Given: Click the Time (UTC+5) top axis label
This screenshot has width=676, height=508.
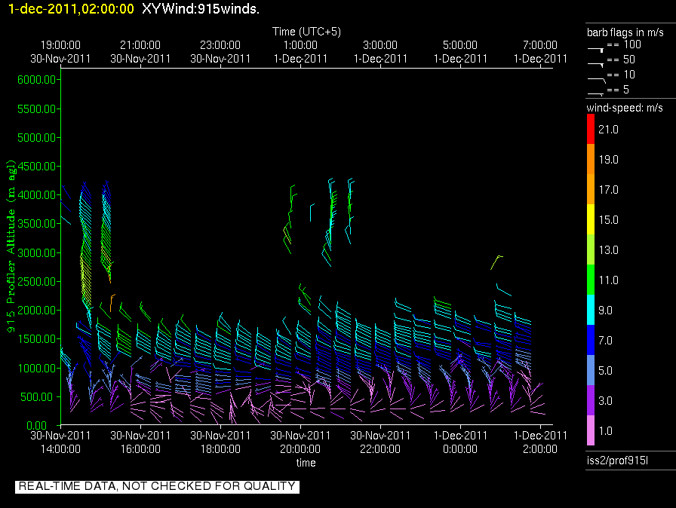Looking at the screenshot, I should pos(306,32).
